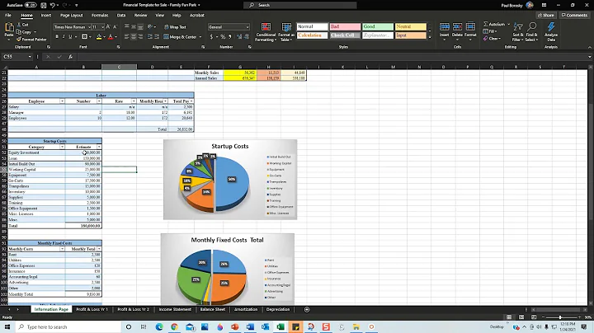The image size is (594, 333).
Task: Toggle Italic formatting
Action: point(64,37)
